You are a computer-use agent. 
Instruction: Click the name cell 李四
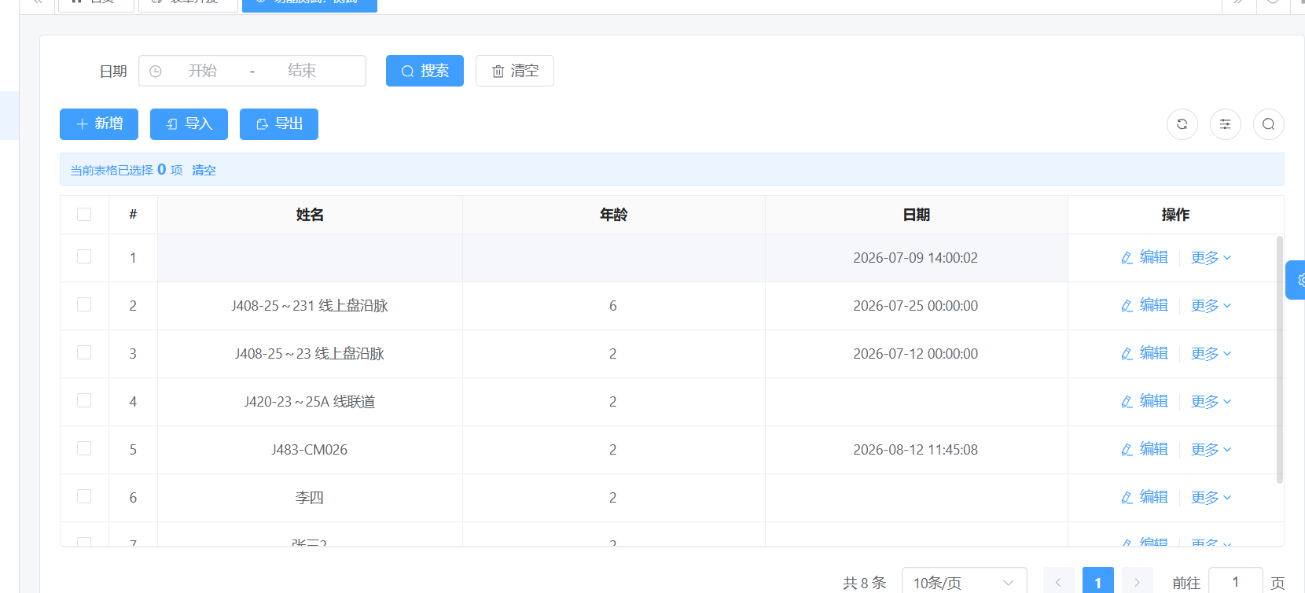pyautogui.click(x=310, y=498)
